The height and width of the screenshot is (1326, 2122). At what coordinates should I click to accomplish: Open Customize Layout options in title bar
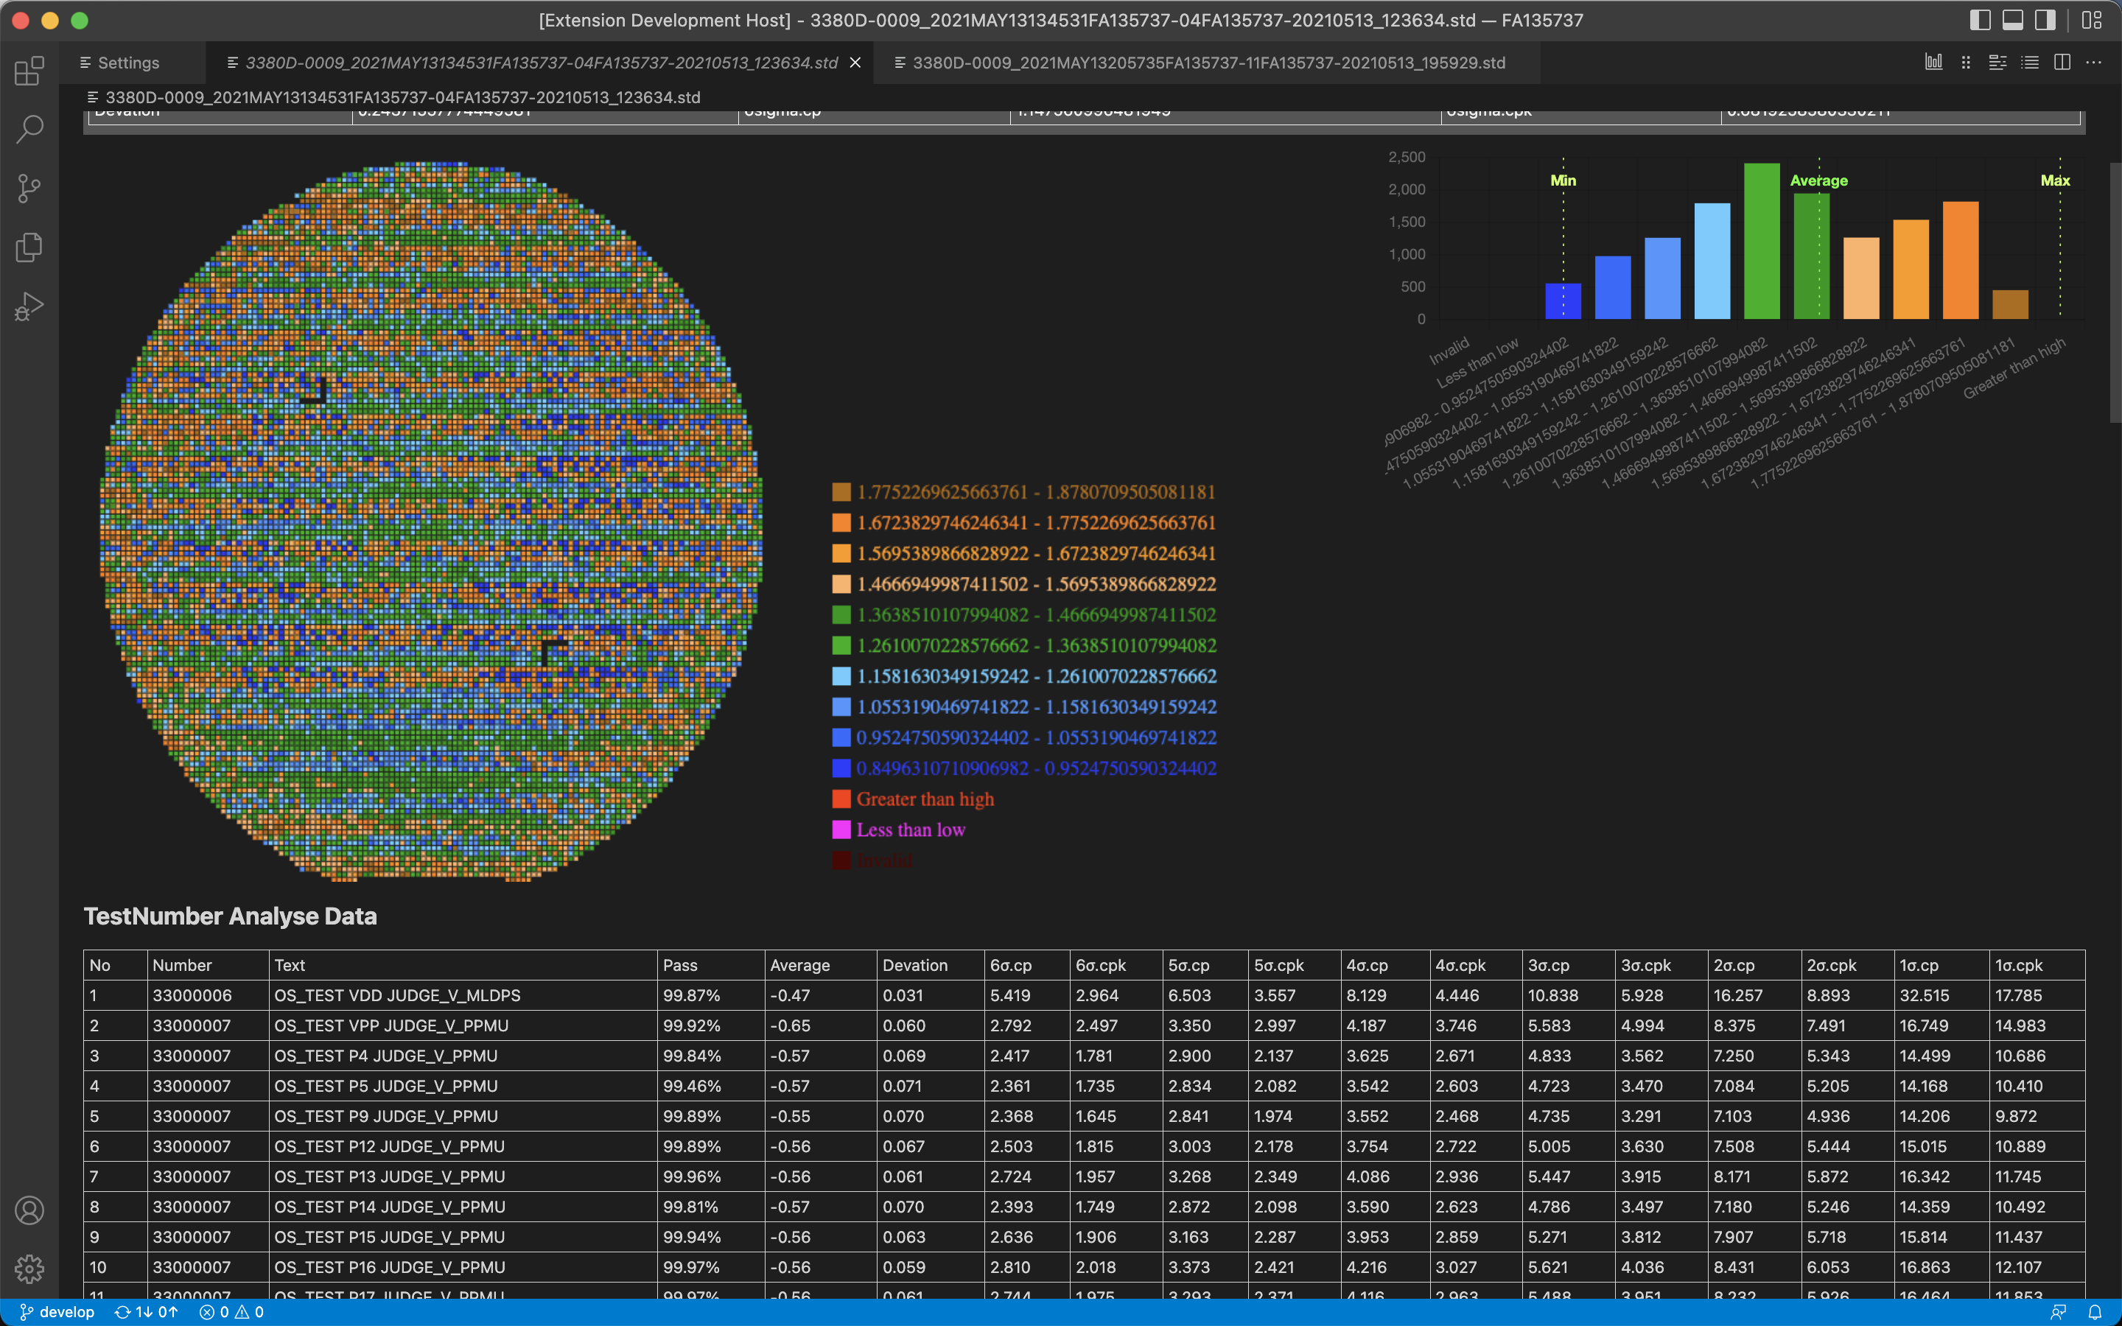(x=2093, y=20)
